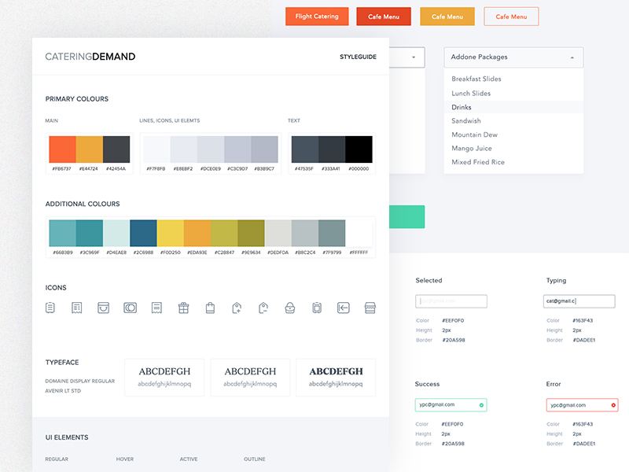Click the tag with plus sign icon
629x472 pixels.
(x=237, y=308)
